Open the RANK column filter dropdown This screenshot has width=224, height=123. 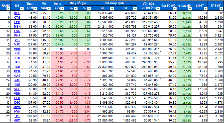8,9
